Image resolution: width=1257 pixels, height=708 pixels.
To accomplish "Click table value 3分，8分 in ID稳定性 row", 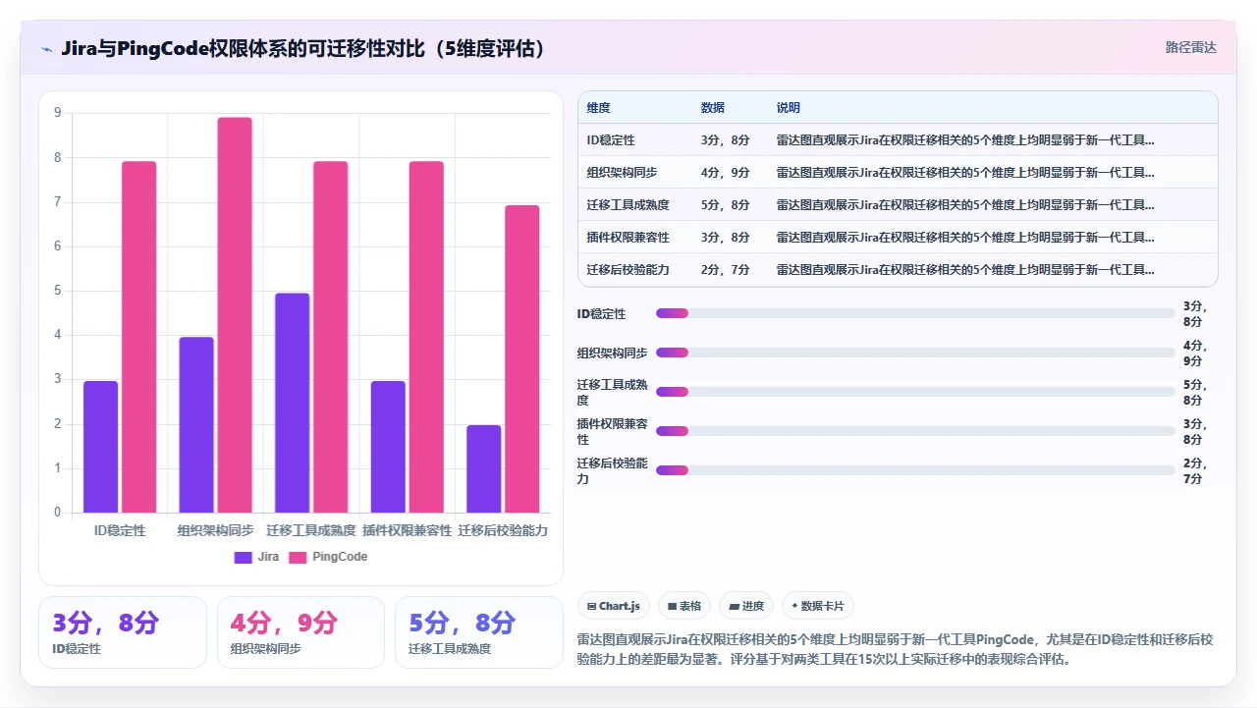I will 726,140.
